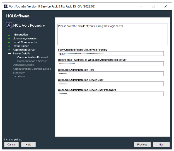Click the arrow beside Server Details

point(10,54)
